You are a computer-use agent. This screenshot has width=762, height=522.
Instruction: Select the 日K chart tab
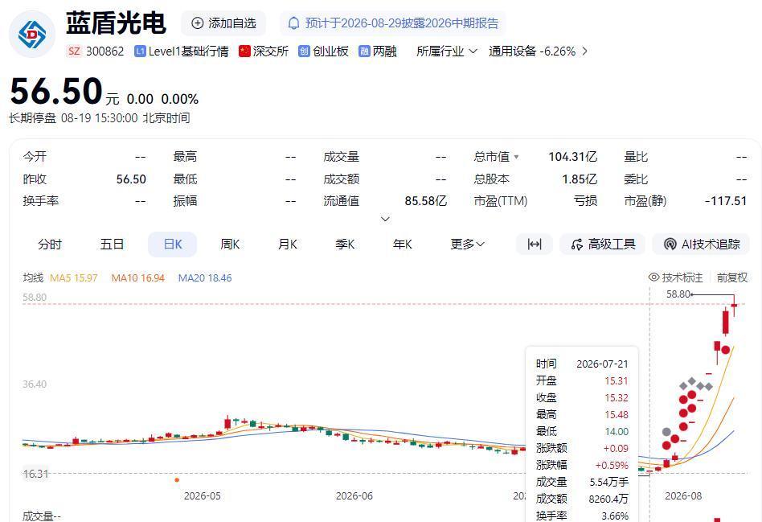point(173,245)
